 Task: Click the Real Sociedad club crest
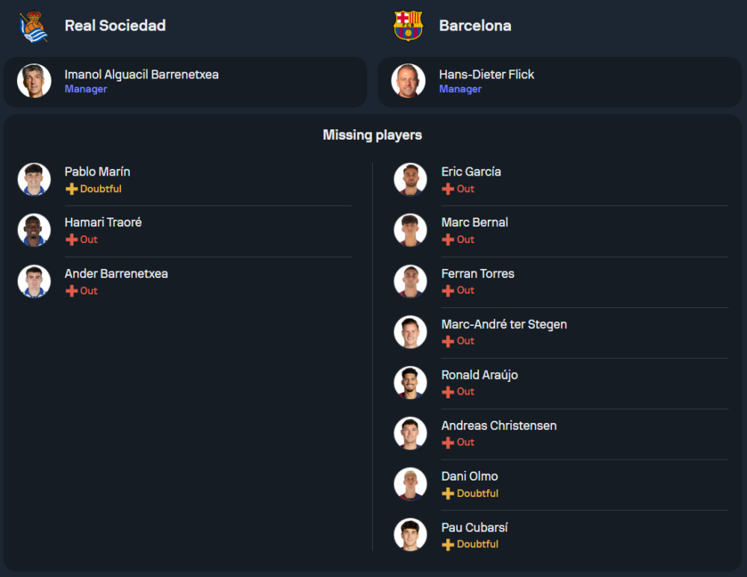tap(34, 25)
